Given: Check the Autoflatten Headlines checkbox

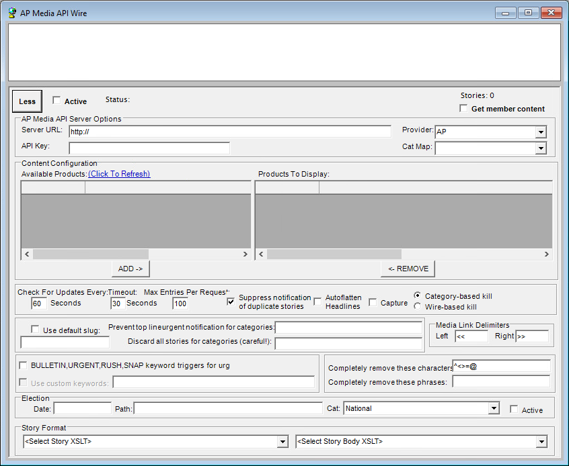Looking at the screenshot, I should [317, 301].
